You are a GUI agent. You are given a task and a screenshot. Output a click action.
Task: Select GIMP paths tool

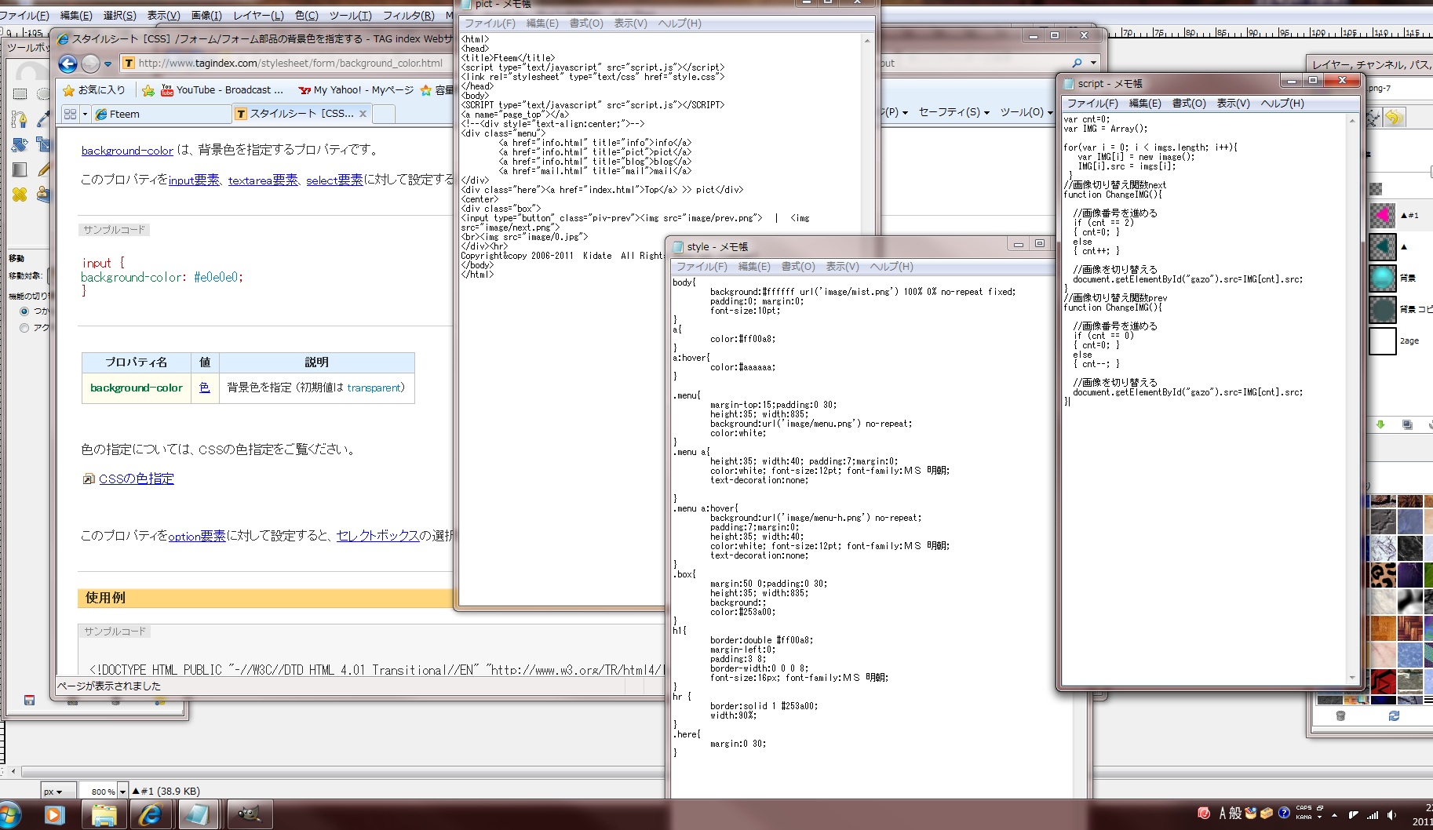tap(20, 119)
